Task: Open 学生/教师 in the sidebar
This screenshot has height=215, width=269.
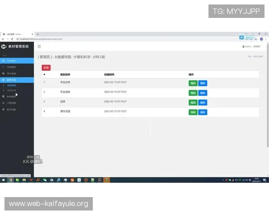Action: [17, 73]
